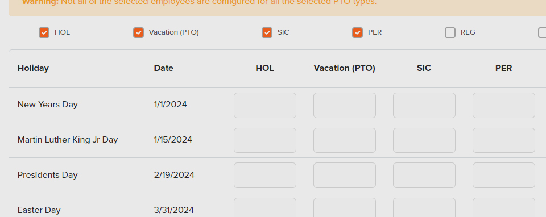546x217 pixels.
Task: Select PER field for New Years Day
Action: [x=504, y=105]
